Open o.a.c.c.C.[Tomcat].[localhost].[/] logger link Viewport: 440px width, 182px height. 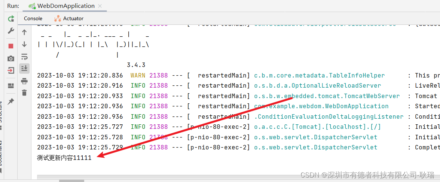click(317, 127)
